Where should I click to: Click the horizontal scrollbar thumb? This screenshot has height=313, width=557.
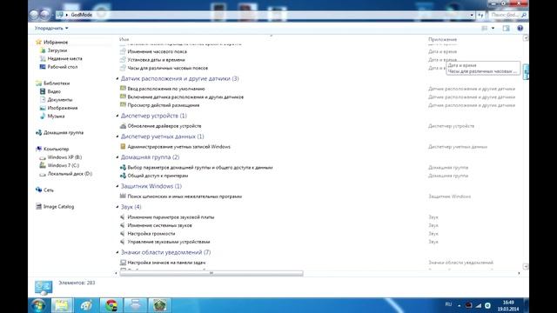(211, 273)
